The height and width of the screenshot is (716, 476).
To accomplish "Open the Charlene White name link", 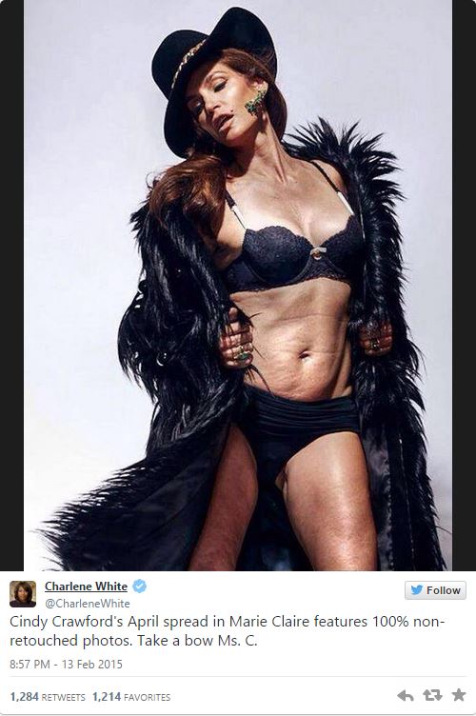I will coord(86,587).
